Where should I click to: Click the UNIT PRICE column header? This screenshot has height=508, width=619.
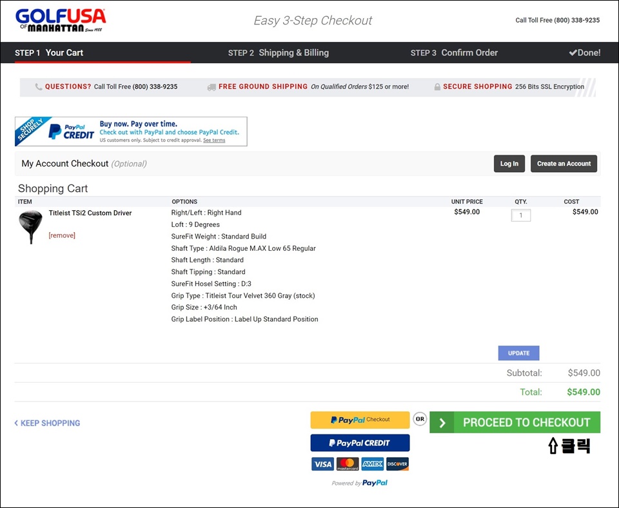(467, 202)
